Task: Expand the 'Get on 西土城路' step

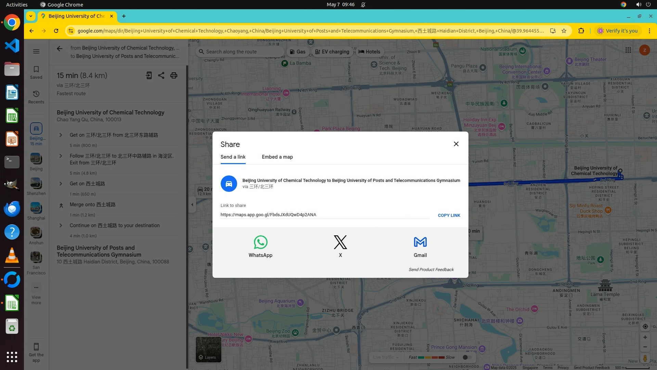Action: coord(61,184)
